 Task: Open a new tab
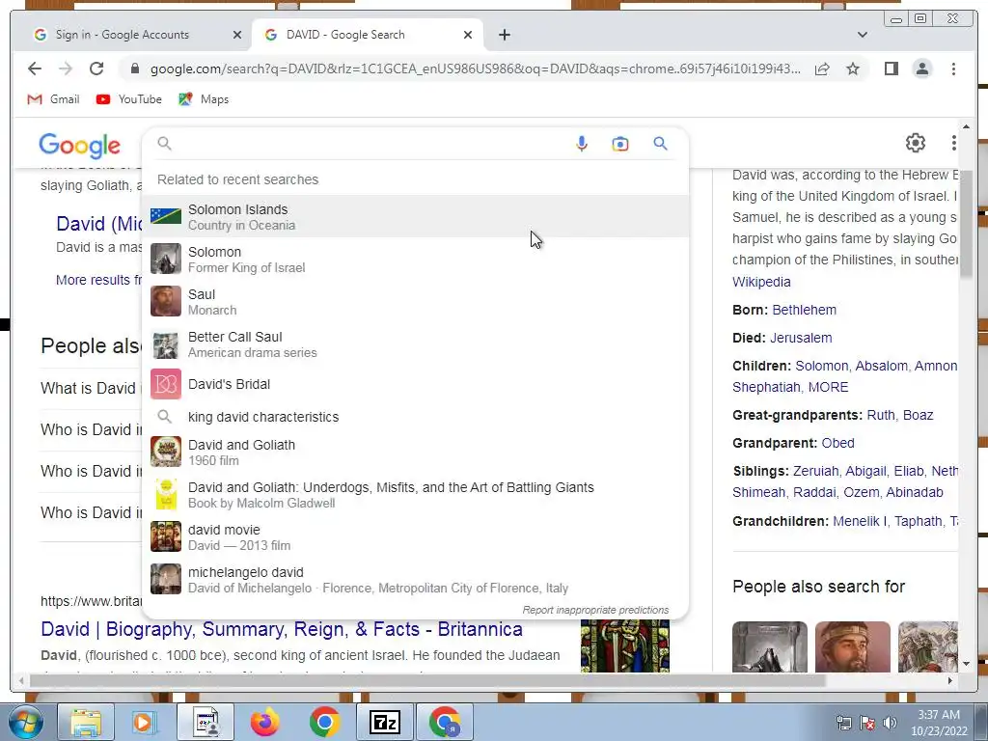pyautogui.click(x=504, y=35)
